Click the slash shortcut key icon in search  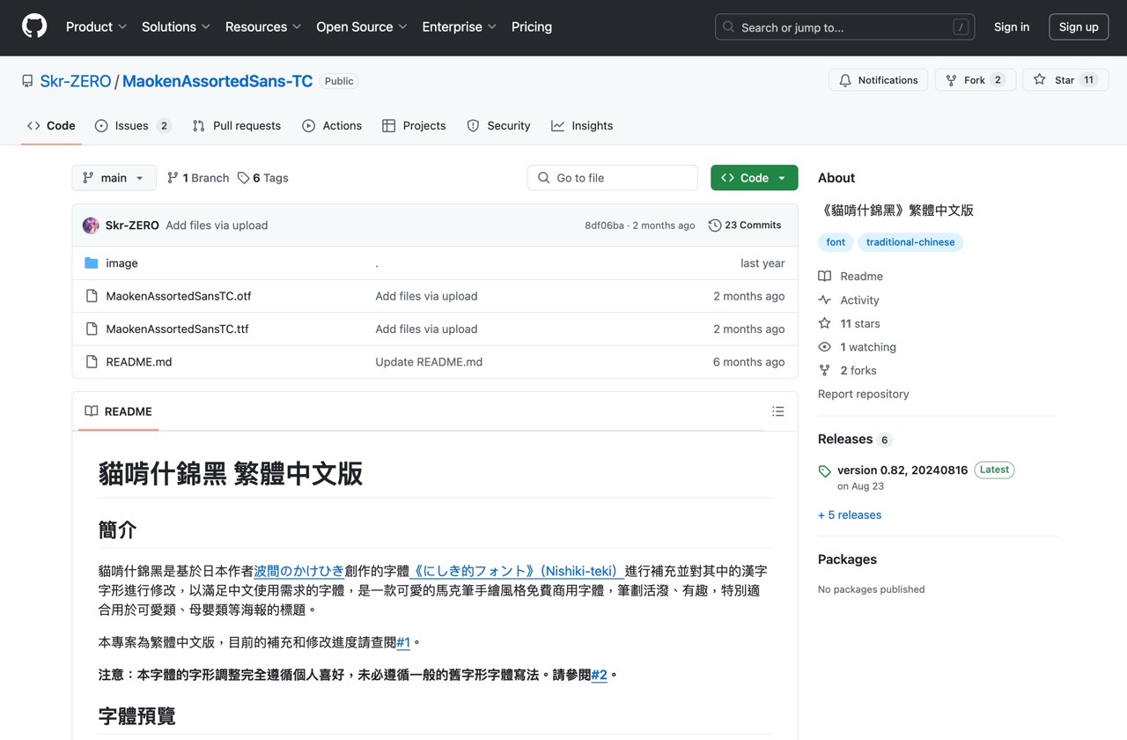pos(961,27)
